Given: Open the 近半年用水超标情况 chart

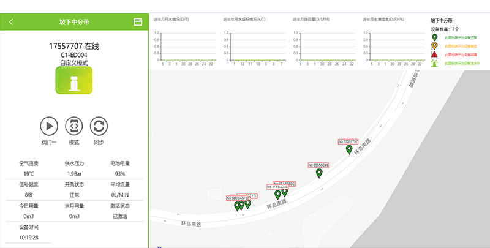Looking at the screenshot, I should point(254,40).
